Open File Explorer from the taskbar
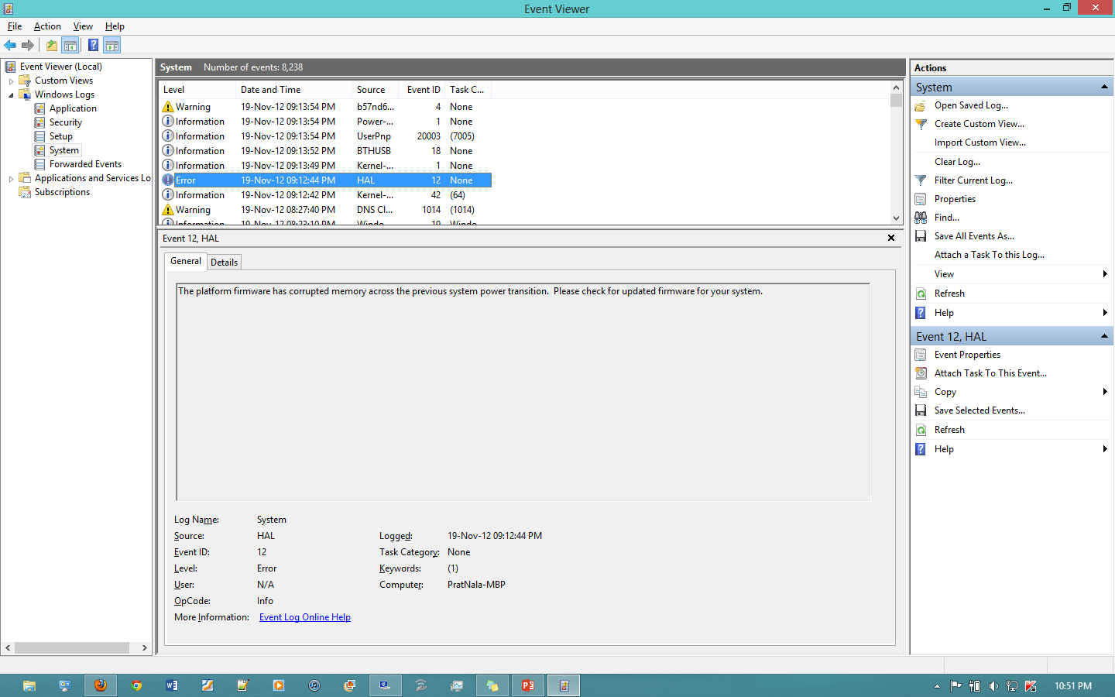The image size is (1115, 697). click(x=29, y=685)
